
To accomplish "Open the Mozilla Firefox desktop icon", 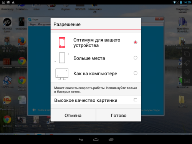I will click(x=22, y=44).
